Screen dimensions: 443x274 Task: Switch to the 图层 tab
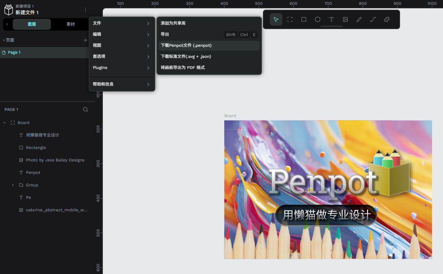click(32, 24)
